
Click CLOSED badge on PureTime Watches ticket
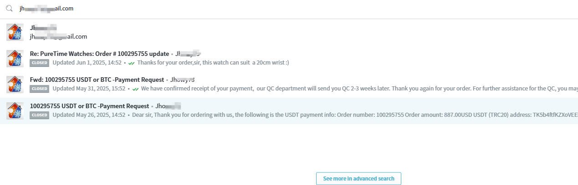[x=40, y=63]
